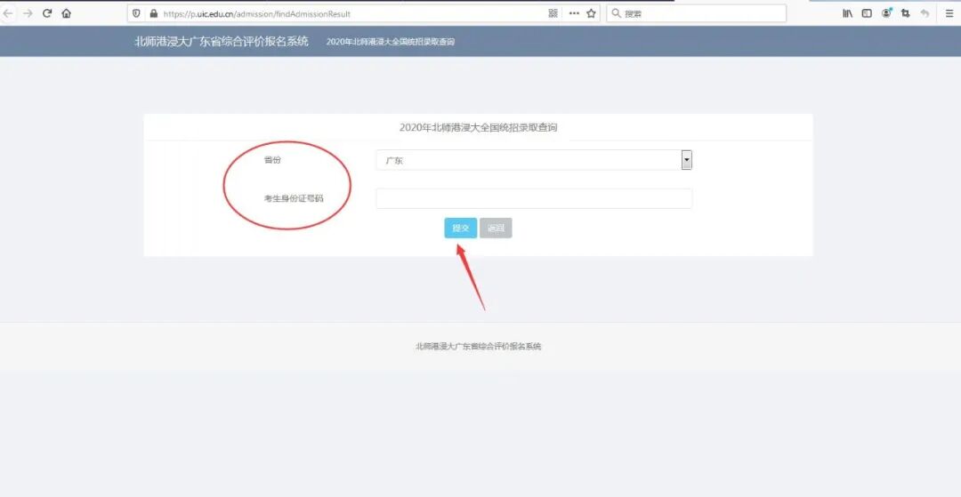Open the tracking protection shield icon
The image size is (961, 497).
pyautogui.click(x=137, y=13)
